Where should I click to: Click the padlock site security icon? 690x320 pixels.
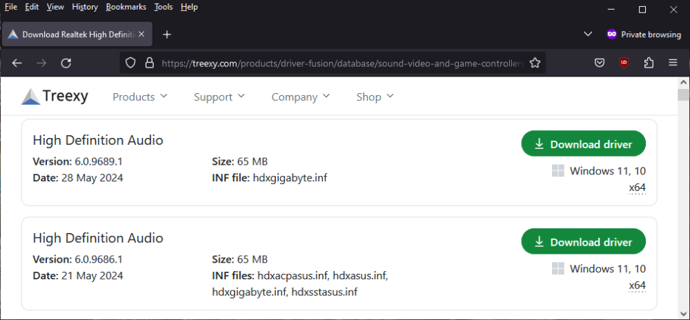(x=148, y=63)
